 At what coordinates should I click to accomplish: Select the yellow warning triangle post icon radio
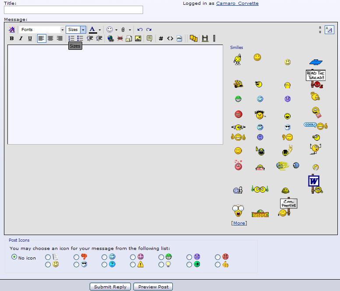pos(133,265)
